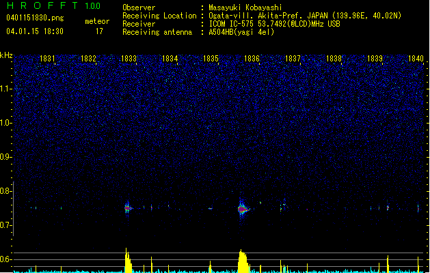
Task: Click the 1840 time marker
Action: pyautogui.click(x=416, y=59)
